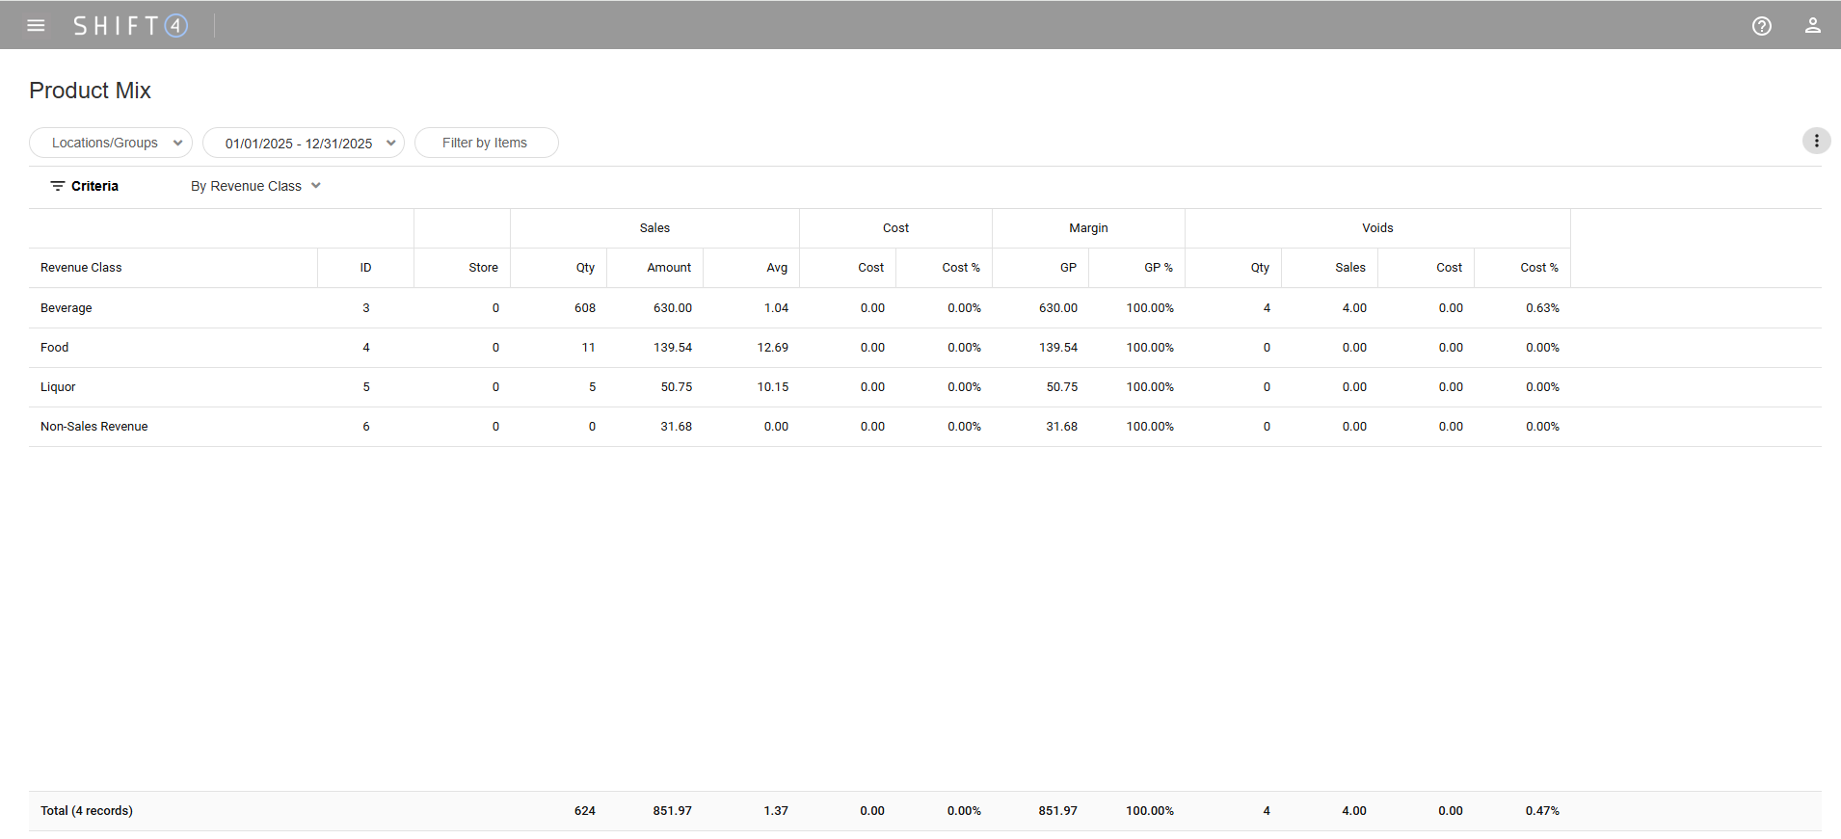This screenshot has height=839, width=1841.
Task: Click the Criteria filter icon
Action: pyautogui.click(x=58, y=186)
